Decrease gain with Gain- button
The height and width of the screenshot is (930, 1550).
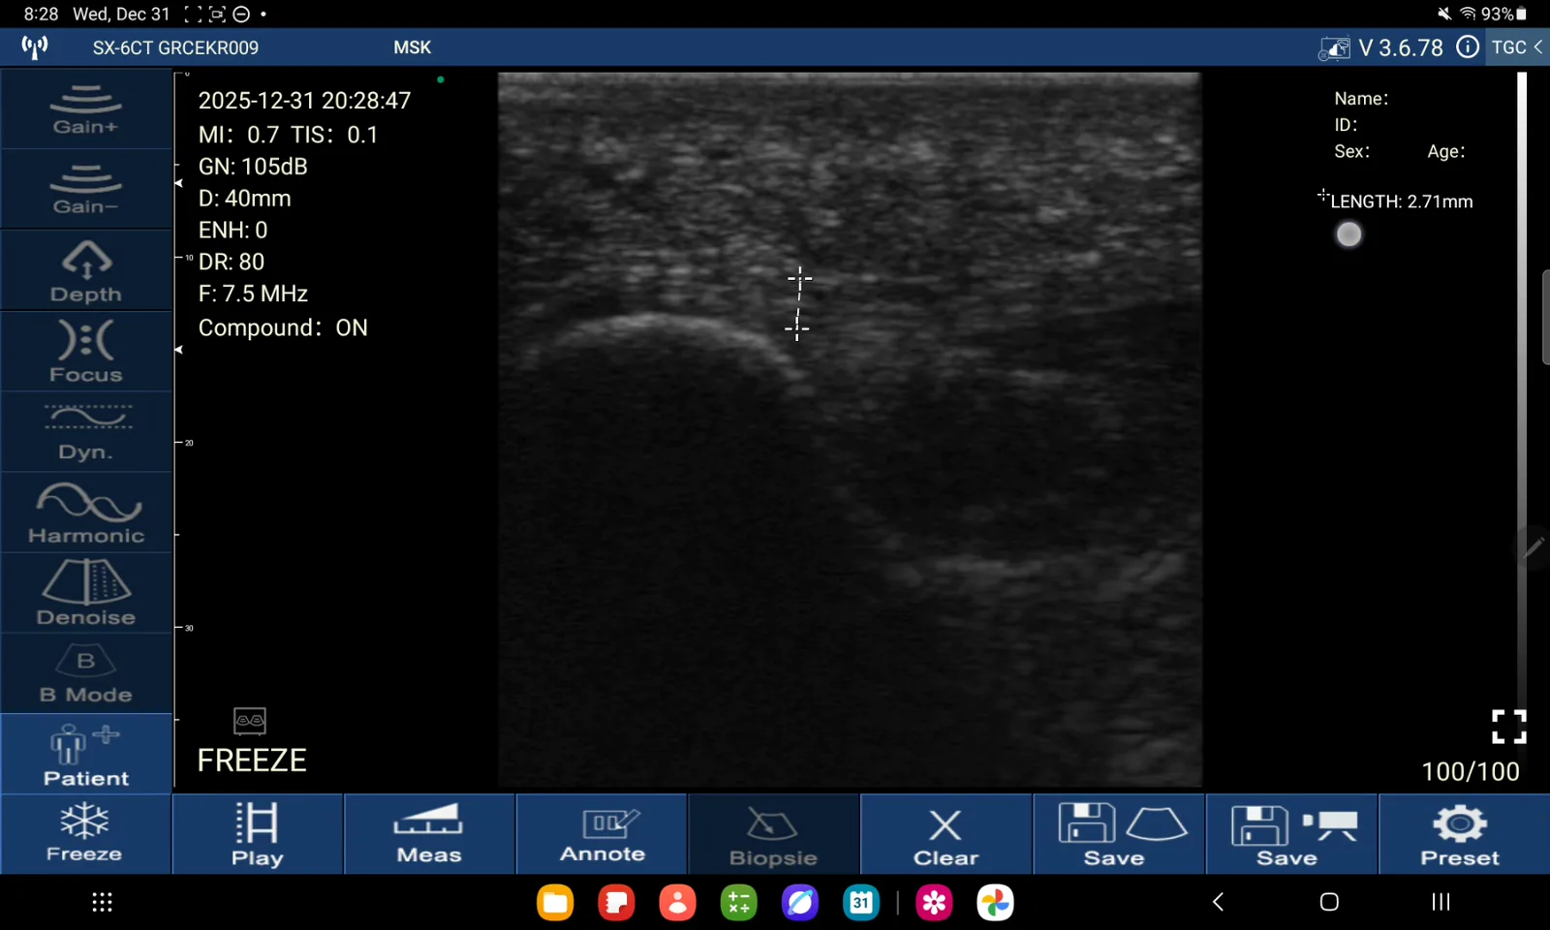pyautogui.click(x=86, y=189)
